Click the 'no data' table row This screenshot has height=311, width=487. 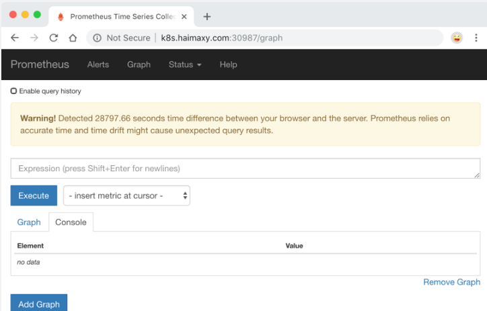pos(246,263)
